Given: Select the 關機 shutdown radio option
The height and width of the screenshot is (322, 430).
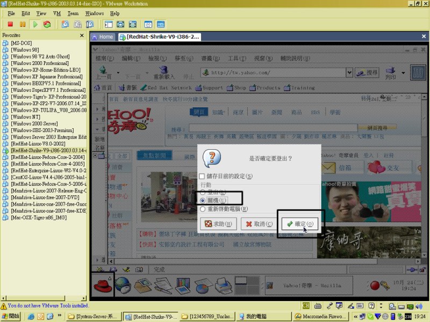Looking at the screenshot, I should pyautogui.click(x=203, y=200).
